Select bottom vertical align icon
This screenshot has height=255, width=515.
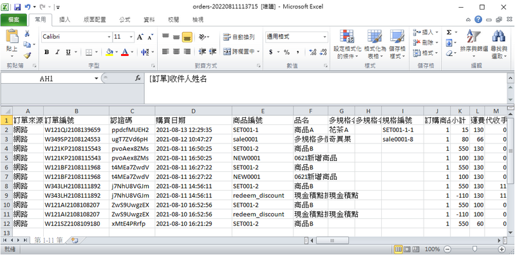(187, 37)
